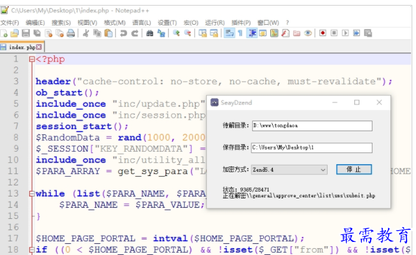Open the Zend5.4 encryption method dropdown

[x=289, y=170]
